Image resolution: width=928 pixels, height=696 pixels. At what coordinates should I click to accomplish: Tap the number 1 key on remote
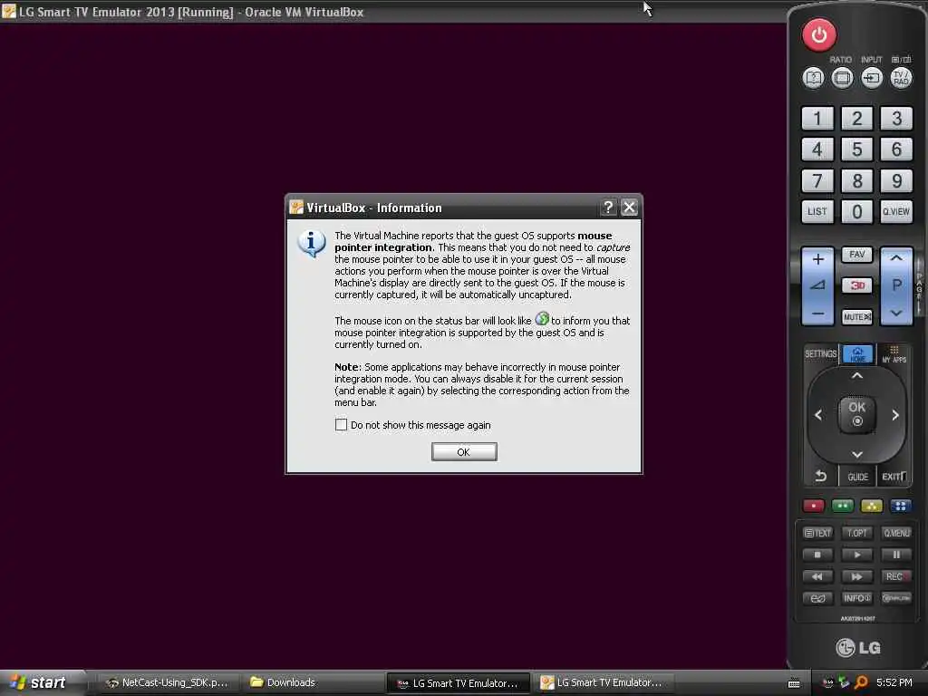tap(817, 119)
